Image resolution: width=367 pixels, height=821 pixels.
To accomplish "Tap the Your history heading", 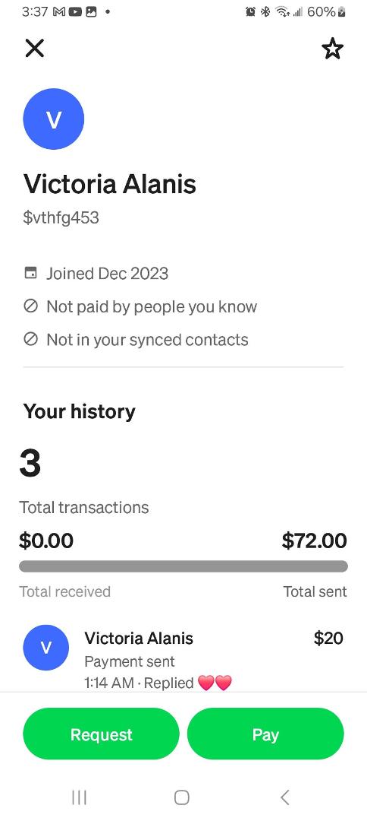I will 79,411.
